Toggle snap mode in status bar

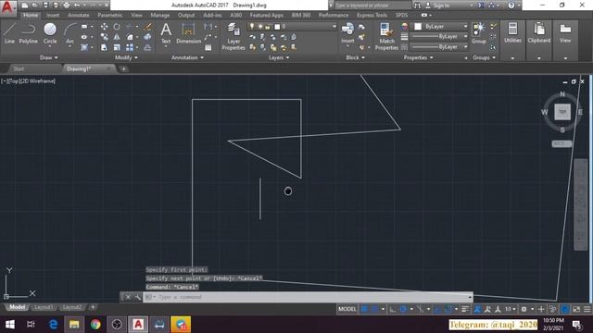374,309
